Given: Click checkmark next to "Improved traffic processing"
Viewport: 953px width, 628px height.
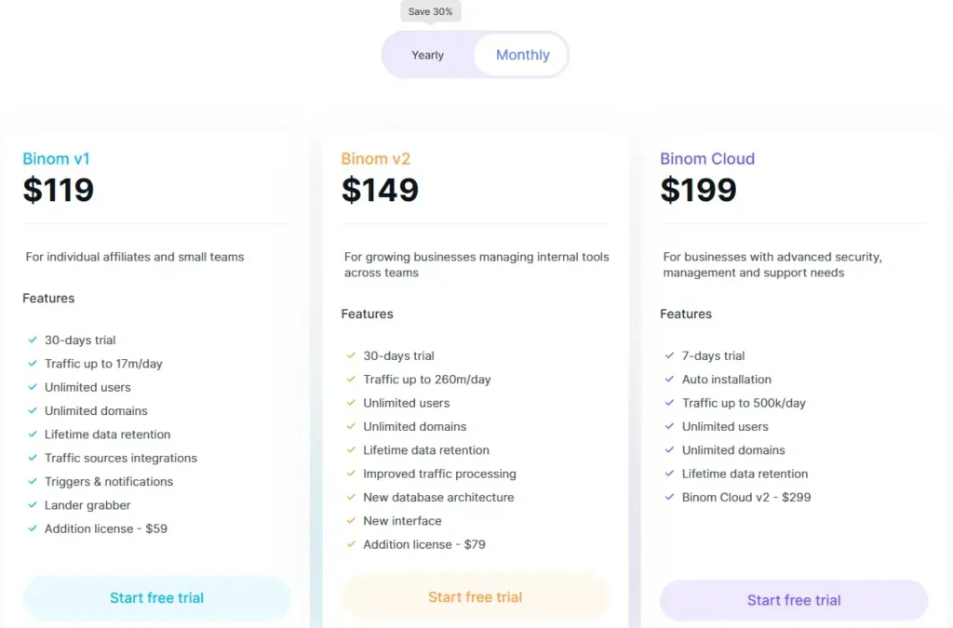Looking at the screenshot, I should 350,474.
